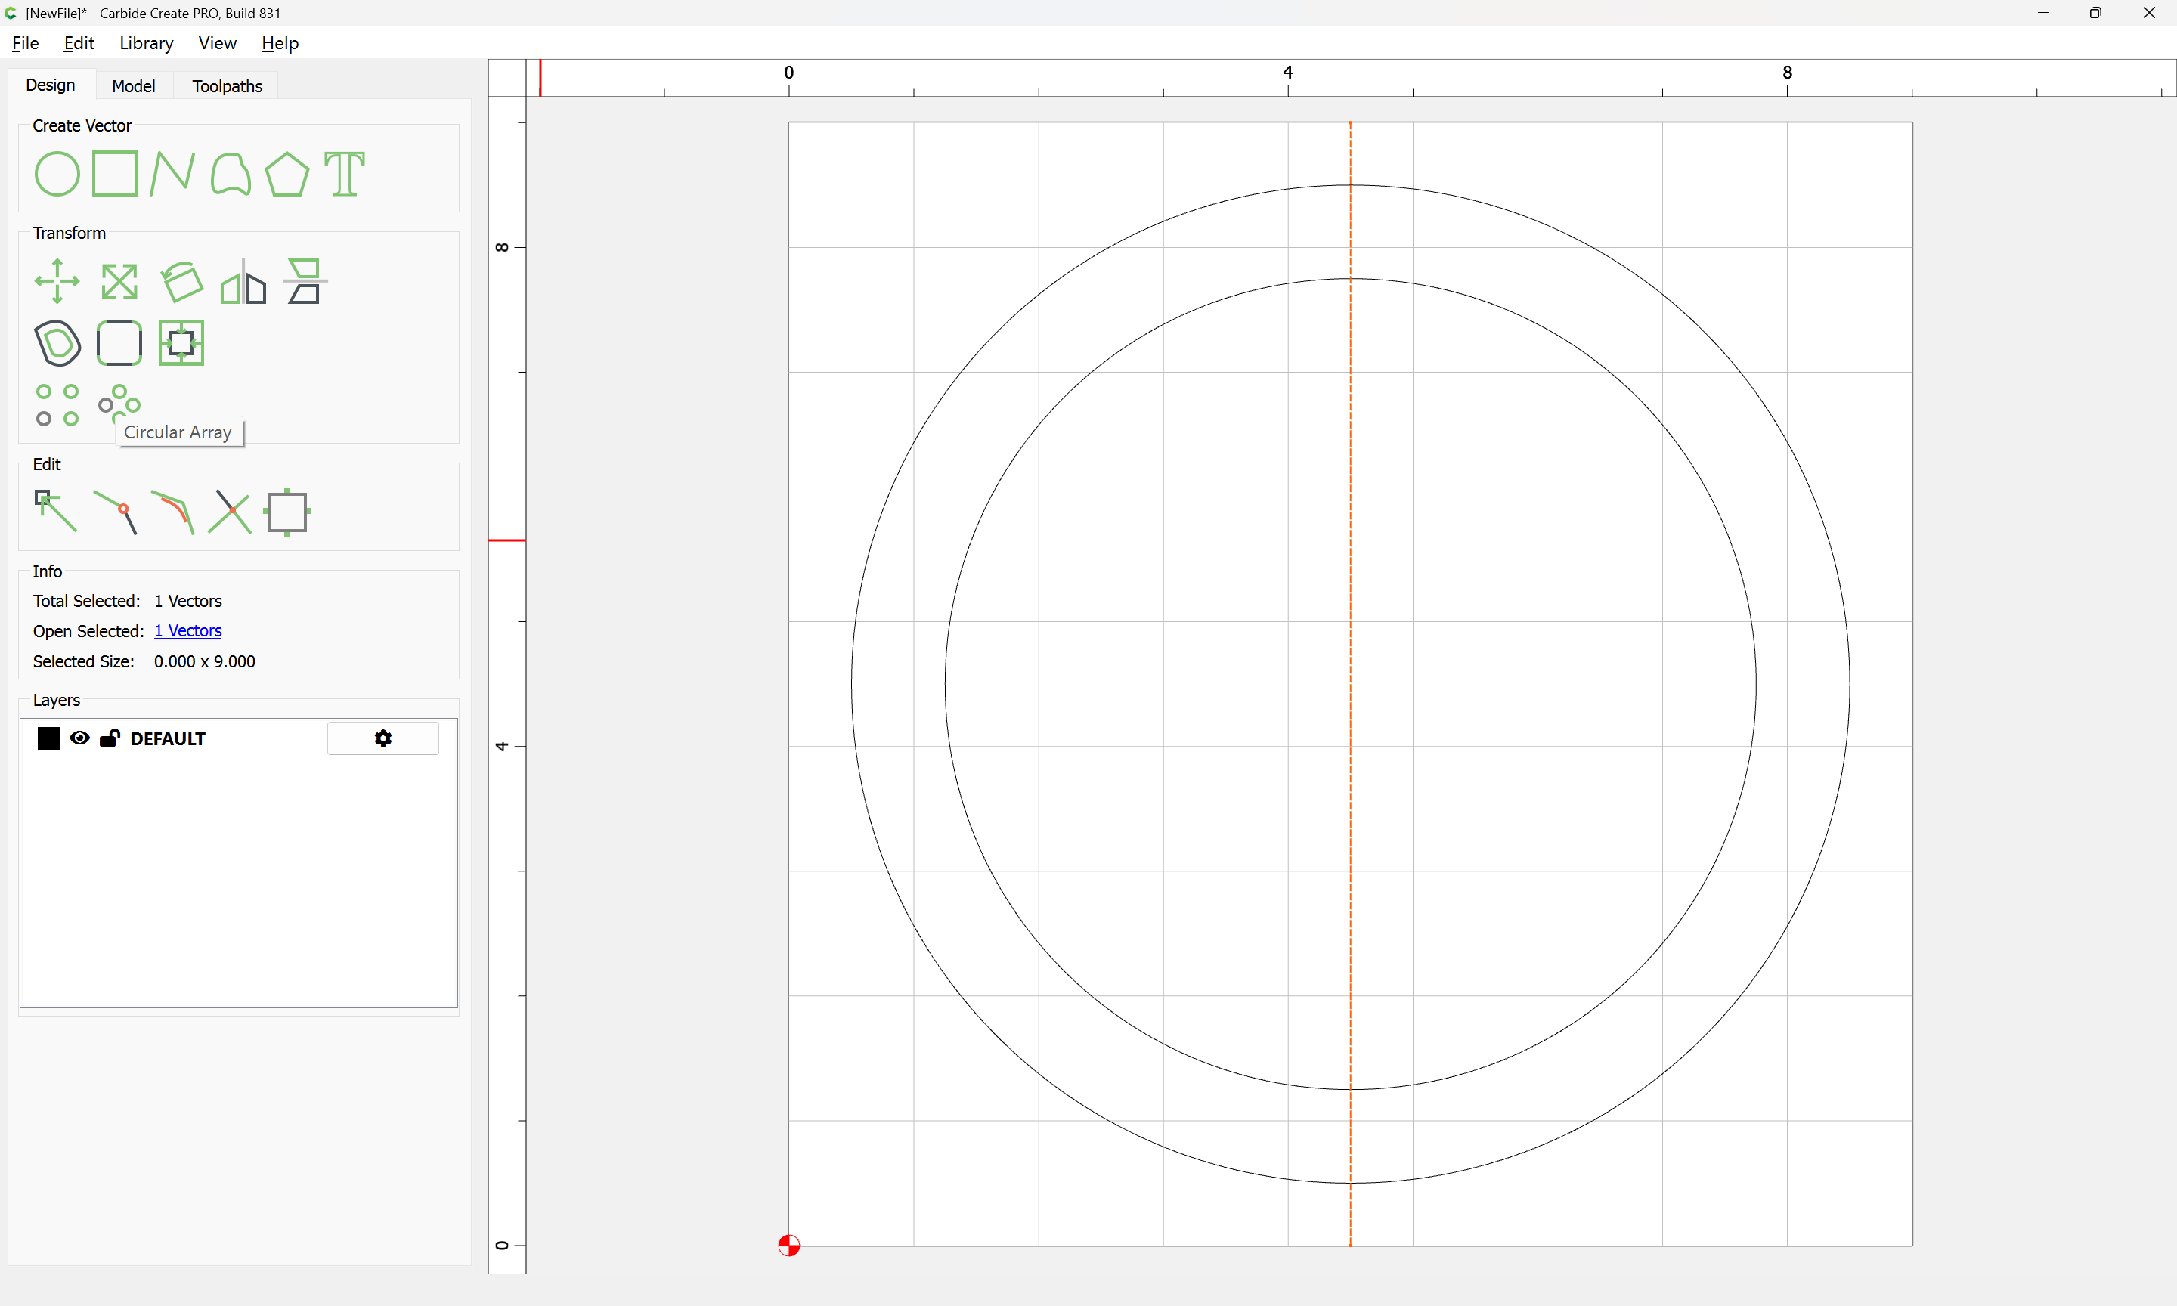Click the Move transform icon
The image size is (2177, 1306).
[x=57, y=282]
